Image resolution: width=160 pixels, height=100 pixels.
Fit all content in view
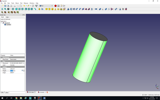pos(2,9)
